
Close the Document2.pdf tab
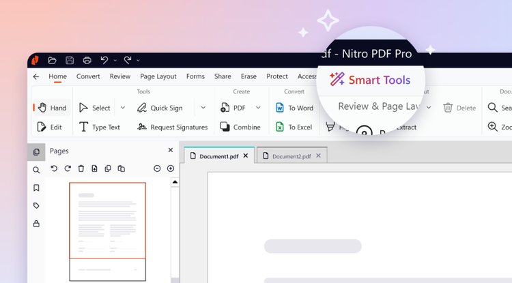(318, 156)
